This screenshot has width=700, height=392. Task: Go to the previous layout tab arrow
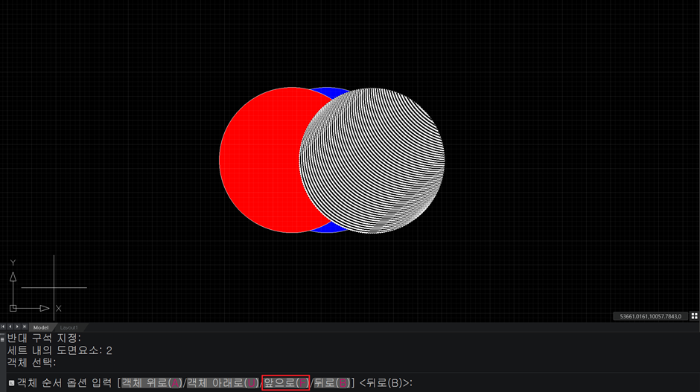(10, 327)
